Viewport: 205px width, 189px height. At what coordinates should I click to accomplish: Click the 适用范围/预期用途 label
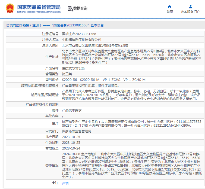coord(45,95)
